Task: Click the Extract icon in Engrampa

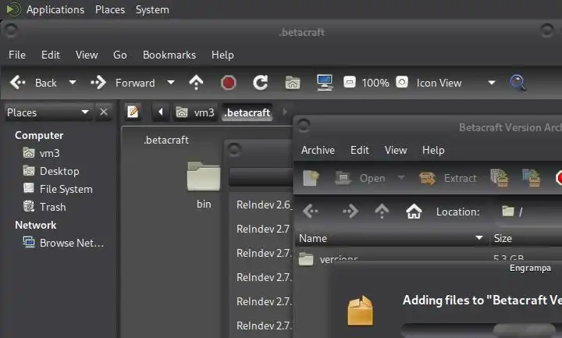Action: 427,178
